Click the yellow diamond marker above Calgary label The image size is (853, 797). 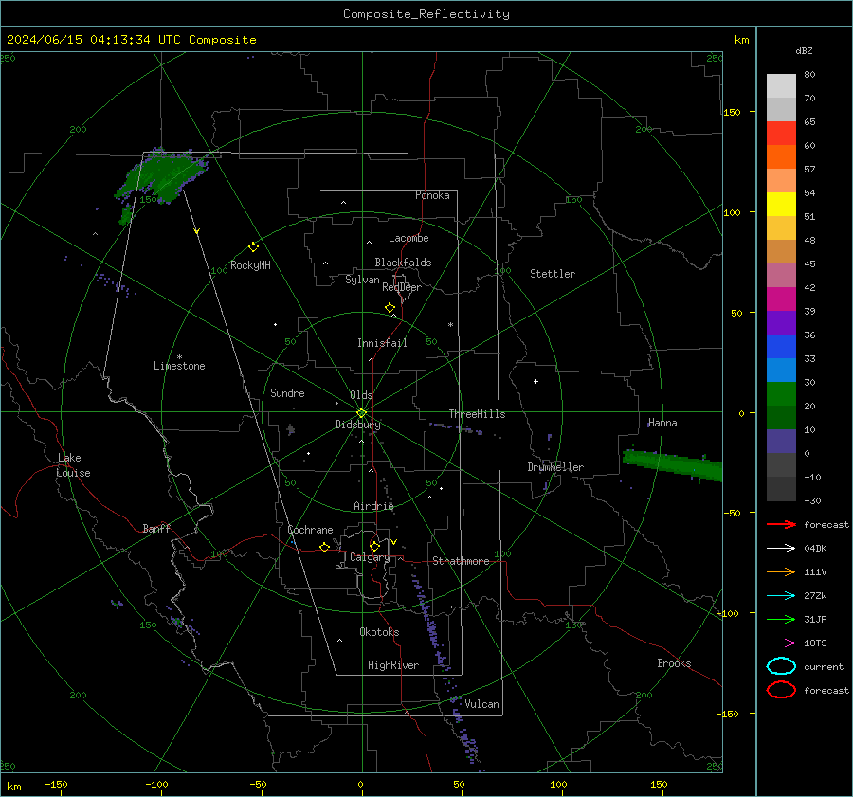tap(374, 546)
